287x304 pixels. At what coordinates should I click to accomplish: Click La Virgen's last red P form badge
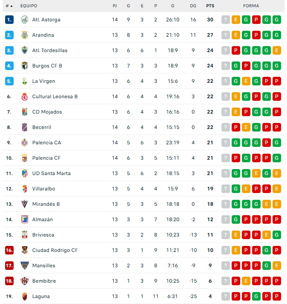277,81
